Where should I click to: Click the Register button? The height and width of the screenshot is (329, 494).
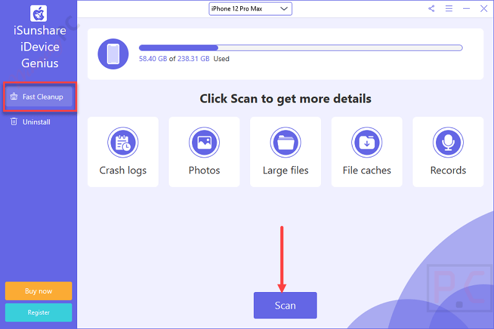tap(38, 312)
